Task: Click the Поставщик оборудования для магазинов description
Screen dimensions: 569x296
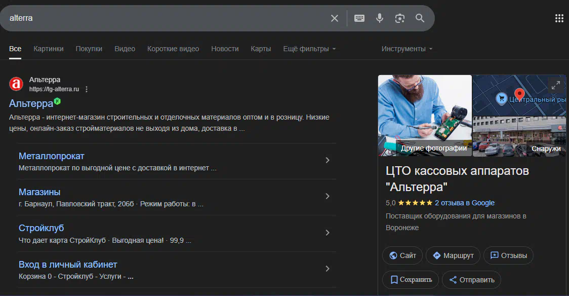Action: click(x=456, y=222)
